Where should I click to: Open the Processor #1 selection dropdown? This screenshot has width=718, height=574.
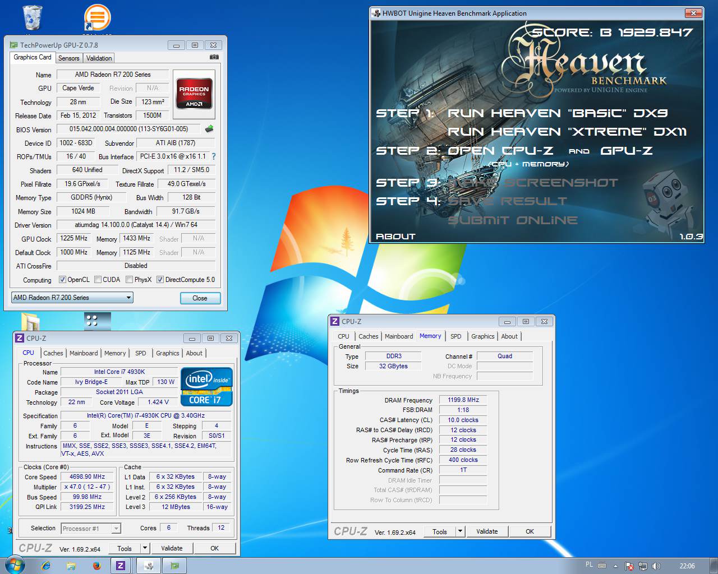pyautogui.click(x=91, y=528)
